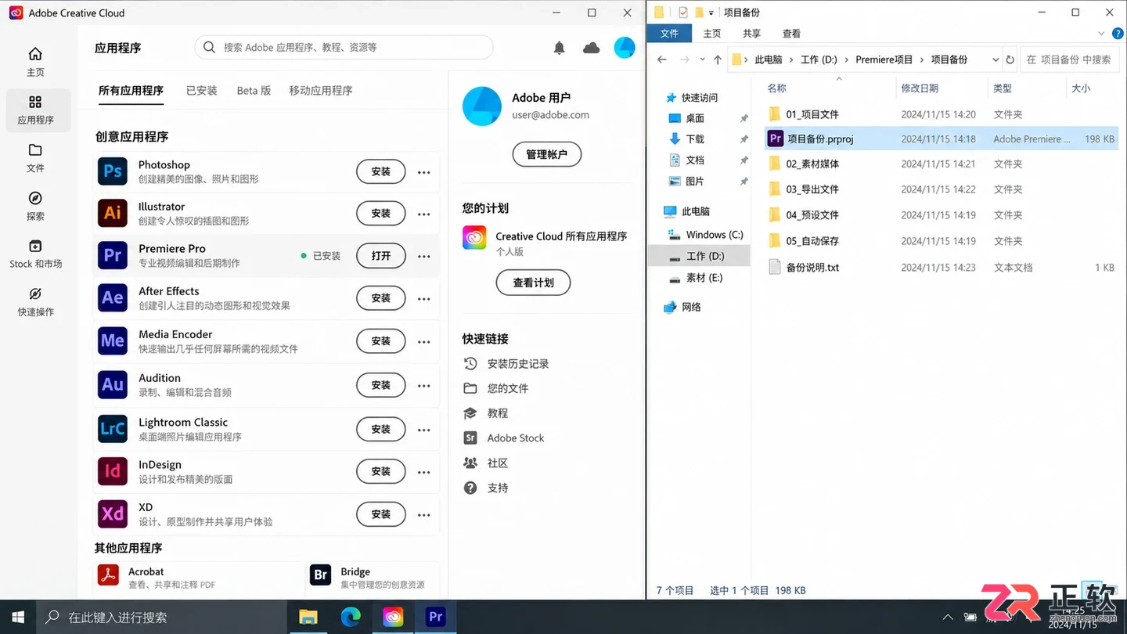The width and height of the screenshot is (1127, 634).
Task: Open the Bridge app icon
Action: click(320, 576)
